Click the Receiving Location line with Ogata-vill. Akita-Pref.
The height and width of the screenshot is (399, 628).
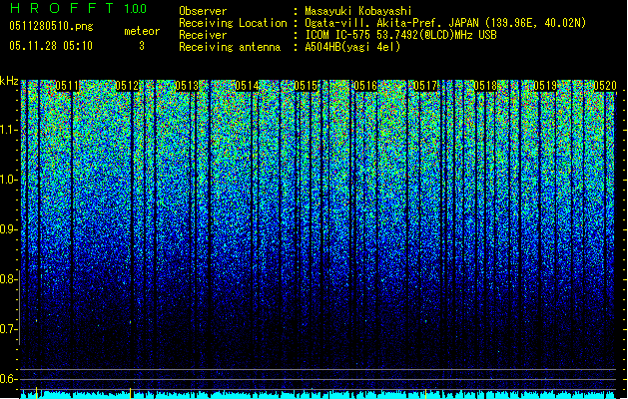coord(382,23)
